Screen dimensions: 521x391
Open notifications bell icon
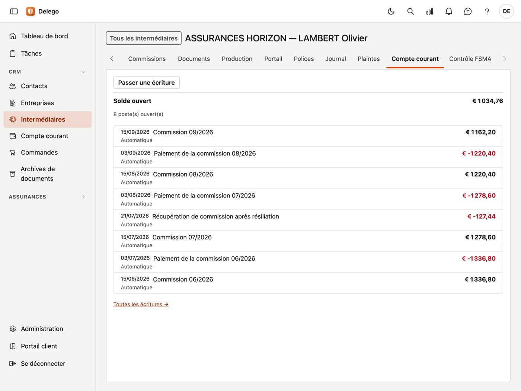click(x=449, y=11)
